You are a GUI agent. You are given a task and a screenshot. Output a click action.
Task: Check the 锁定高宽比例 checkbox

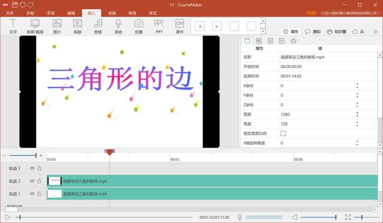[x=283, y=133]
